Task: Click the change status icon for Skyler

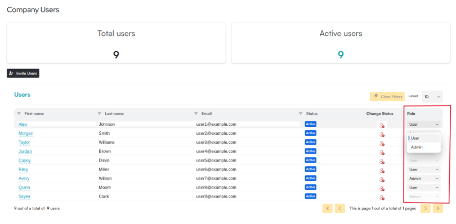Action: click(x=382, y=197)
